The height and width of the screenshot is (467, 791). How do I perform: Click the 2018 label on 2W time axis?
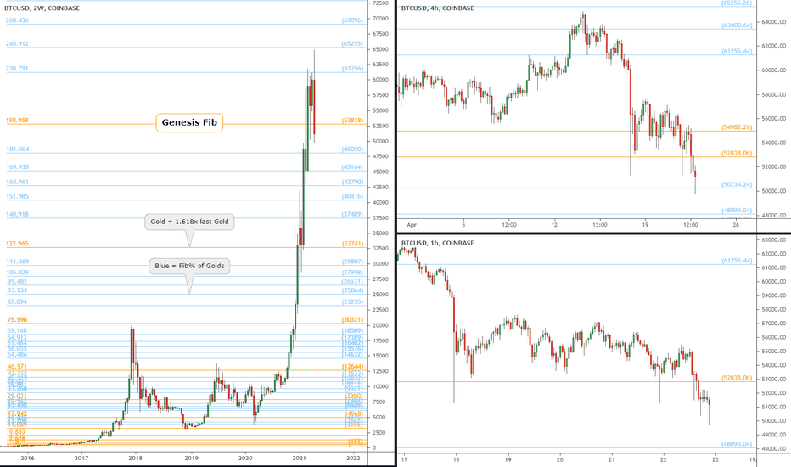click(135, 458)
